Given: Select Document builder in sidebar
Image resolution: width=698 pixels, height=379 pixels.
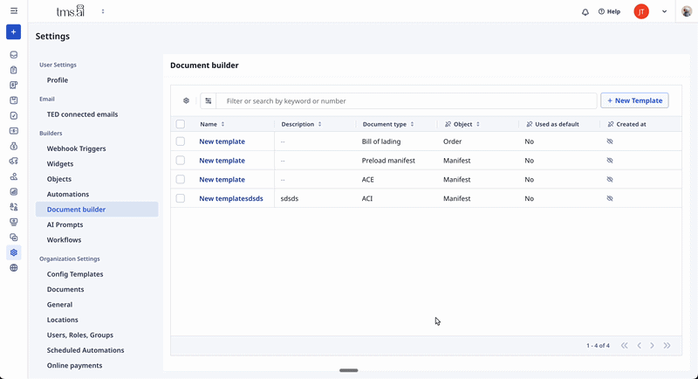Looking at the screenshot, I should click(97, 210).
